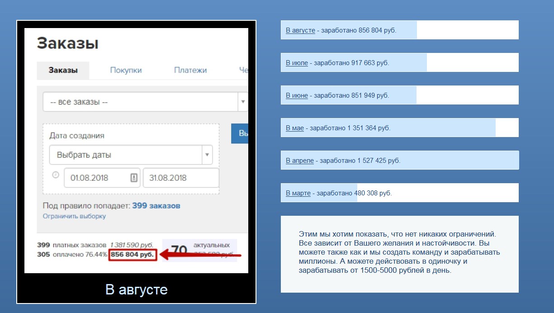Switch to the 'Платежи' tab
The height and width of the screenshot is (313, 554).
[191, 70]
